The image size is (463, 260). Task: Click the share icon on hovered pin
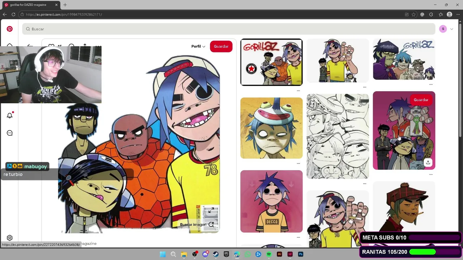pyautogui.click(x=428, y=162)
